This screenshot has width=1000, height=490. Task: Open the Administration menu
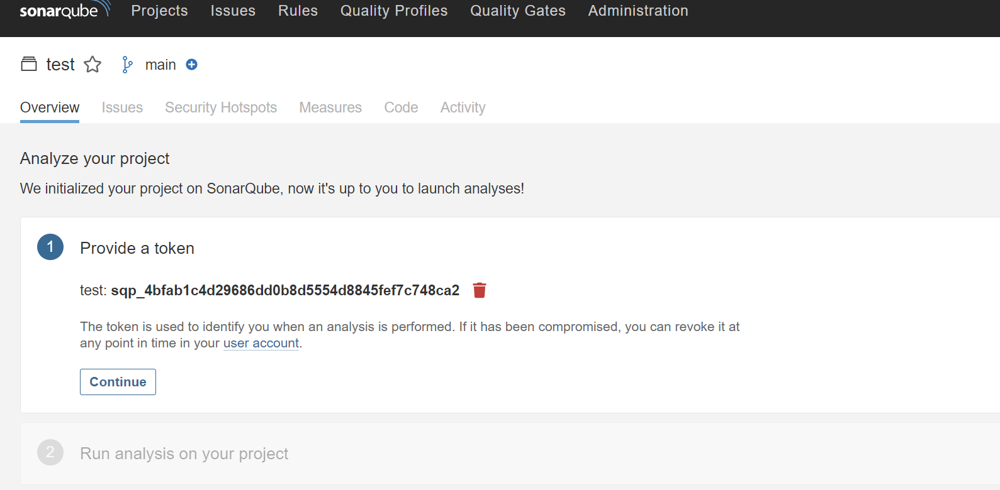638,11
